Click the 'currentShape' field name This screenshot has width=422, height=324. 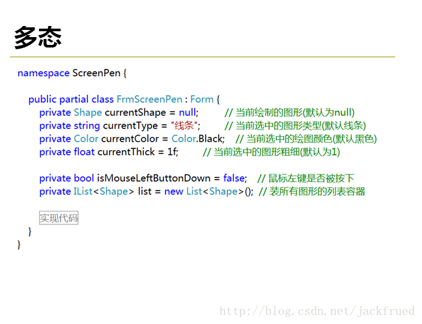point(135,113)
